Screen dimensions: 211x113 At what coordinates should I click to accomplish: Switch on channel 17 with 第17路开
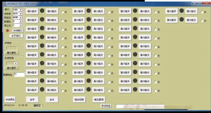79,64
